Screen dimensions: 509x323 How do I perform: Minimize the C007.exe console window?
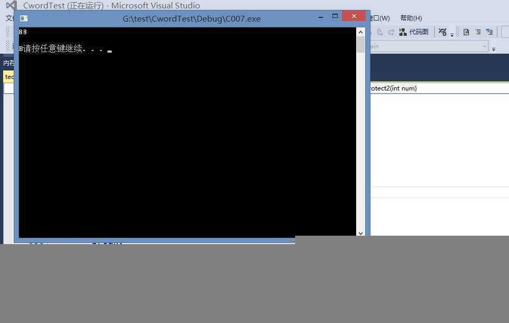[x=321, y=16]
